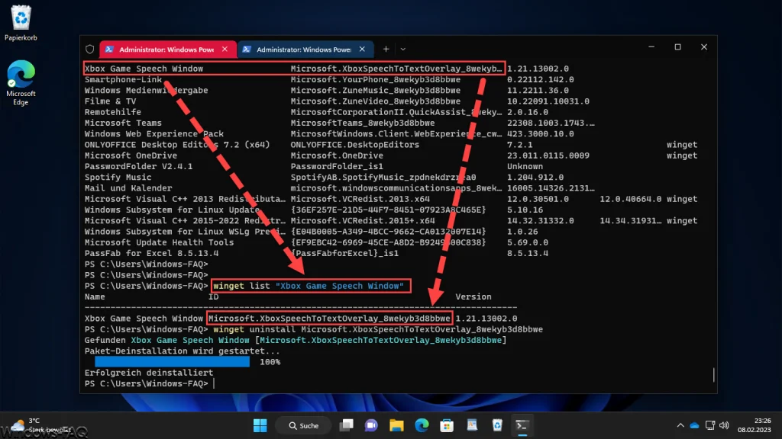Click 'Microsoft.ZuneMusic_8wekyb3d8bbwe' ID
The image size is (782, 439).
click(376, 91)
